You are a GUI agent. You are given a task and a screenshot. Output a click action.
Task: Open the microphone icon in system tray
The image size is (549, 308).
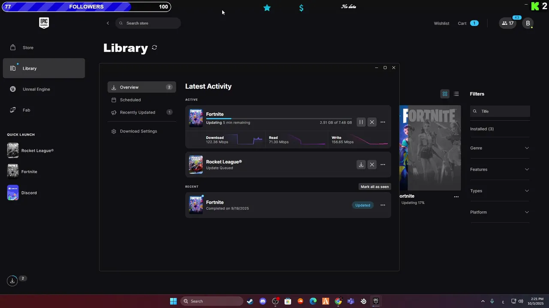pyautogui.click(x=492, y=301)
